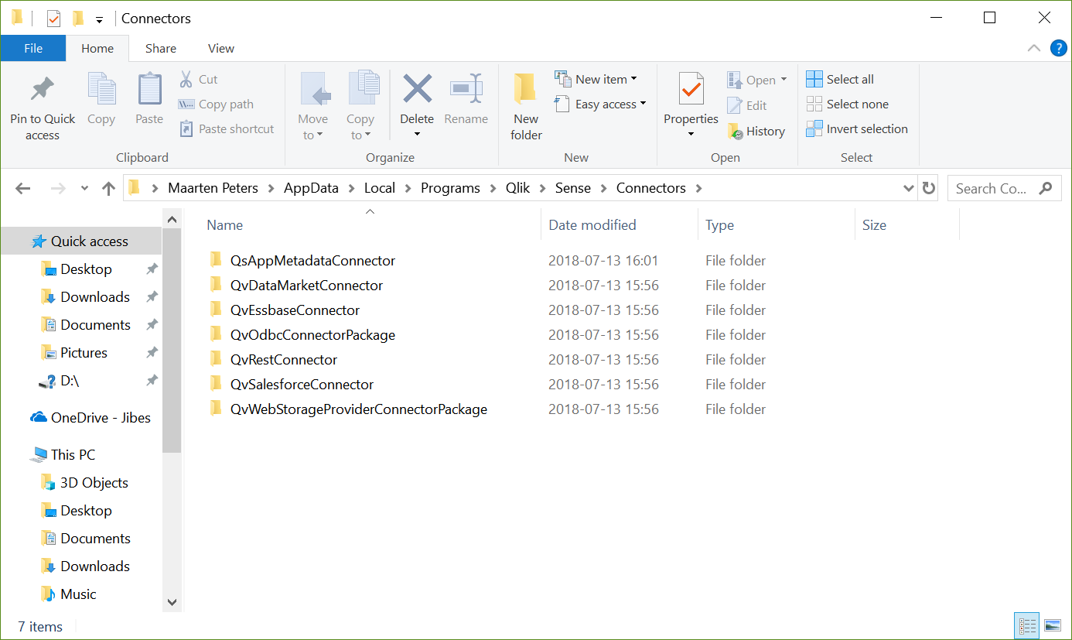1072x640 pixels.
Task: Select the QvRestConnector folder
Action: (273, 359)
